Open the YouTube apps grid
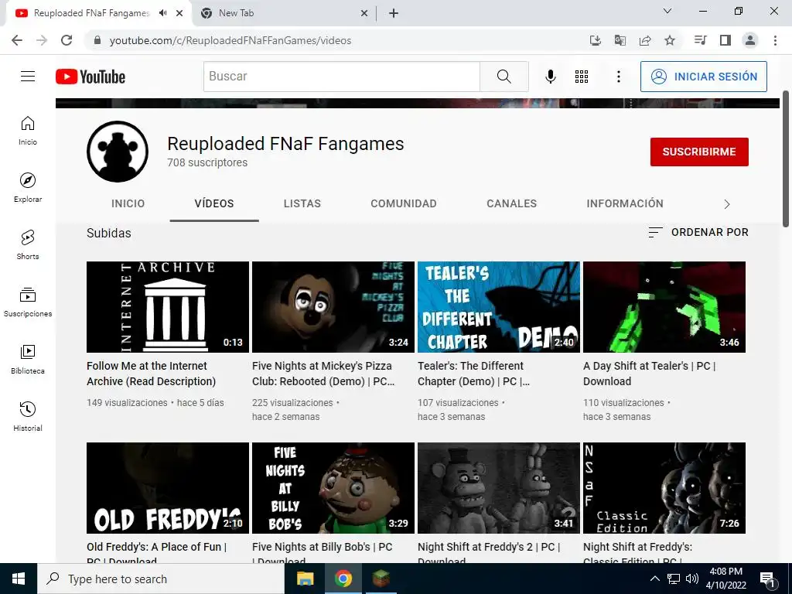 582,77
